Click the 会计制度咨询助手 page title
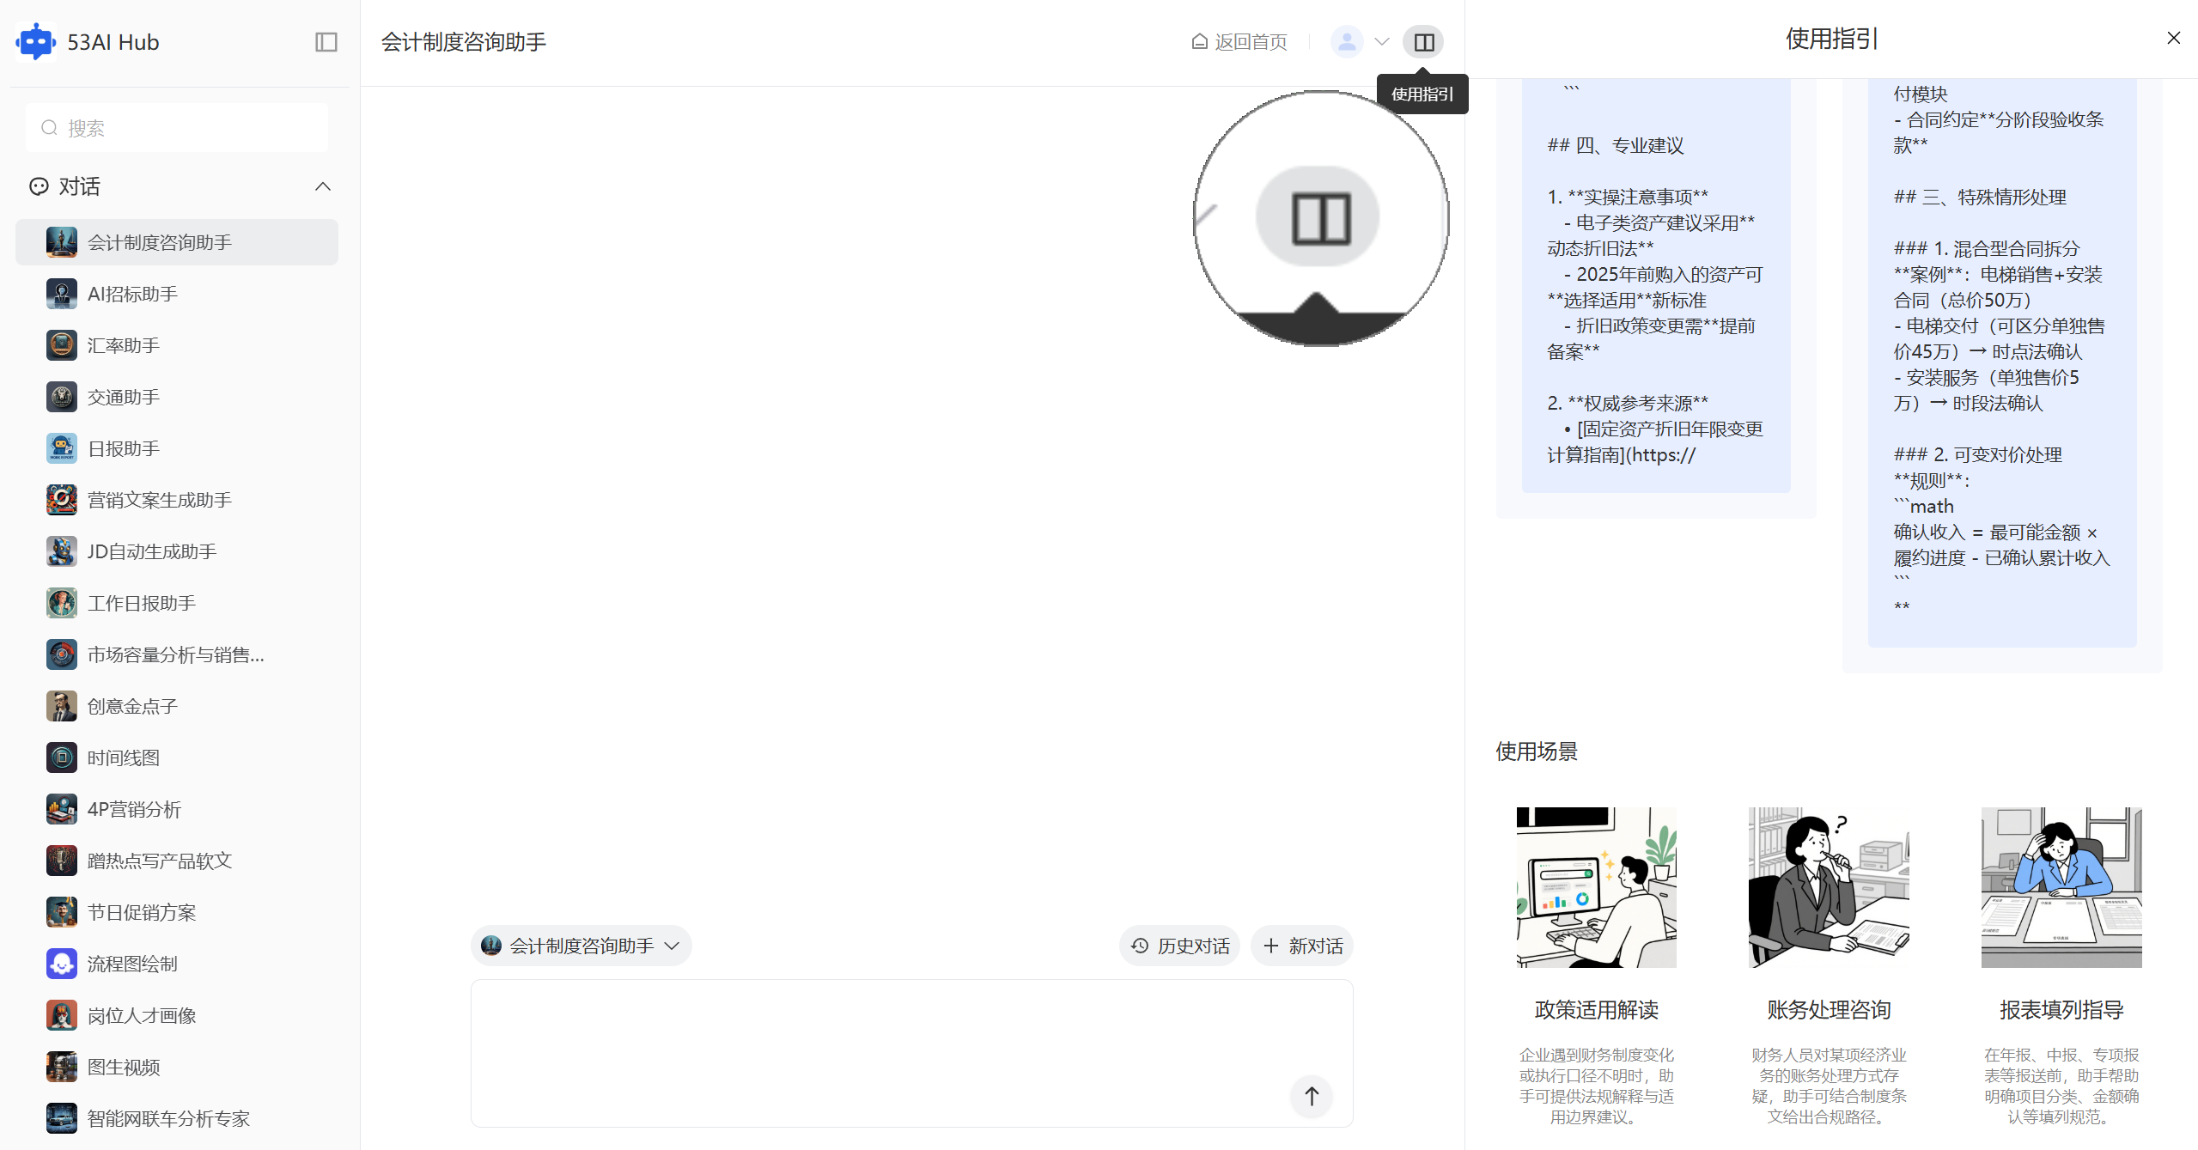Viewport: 2198px width, 1150px height. (464, 42)
